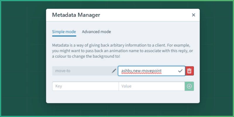234x117 pixels.
Task: Click the dark green canvas right of dialog
Action: (x=216, y=58)
